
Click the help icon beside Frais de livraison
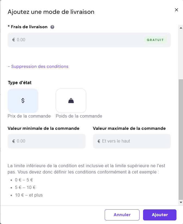click(x=52, y=27)
